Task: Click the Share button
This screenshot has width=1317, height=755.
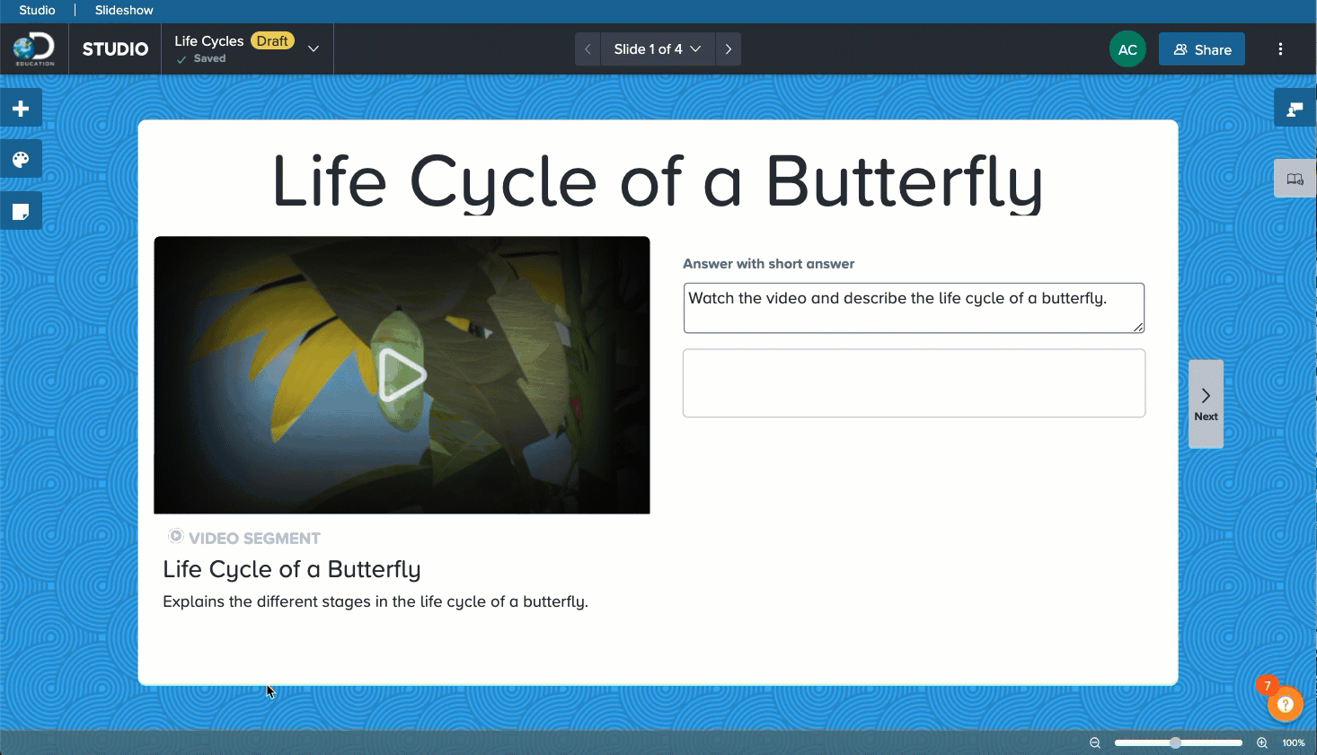Action: click(1202, 49)
